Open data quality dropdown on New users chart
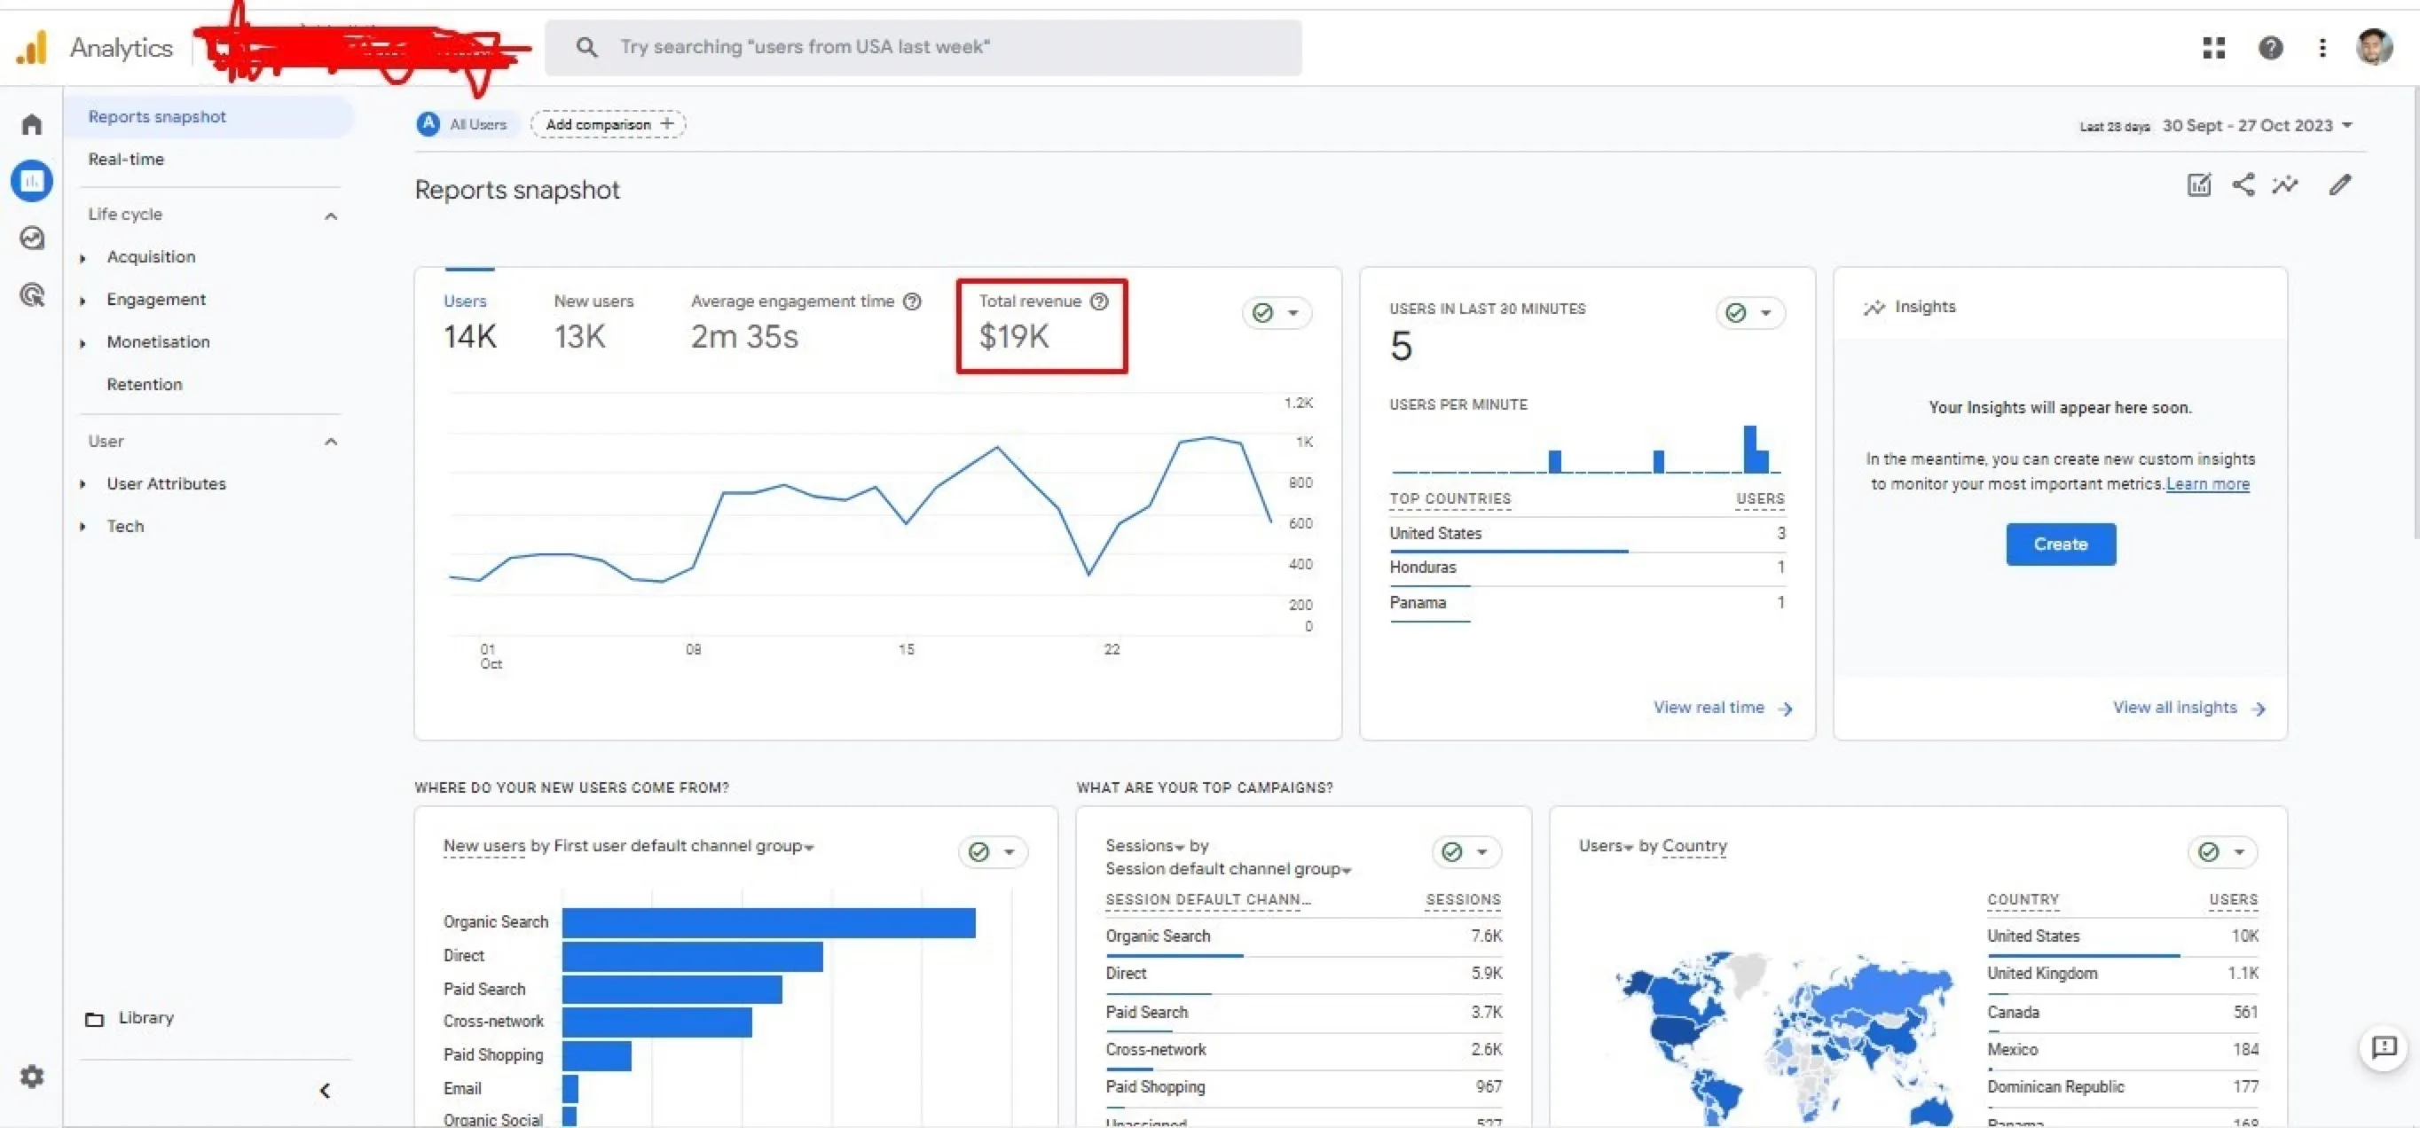 (993, 852)
